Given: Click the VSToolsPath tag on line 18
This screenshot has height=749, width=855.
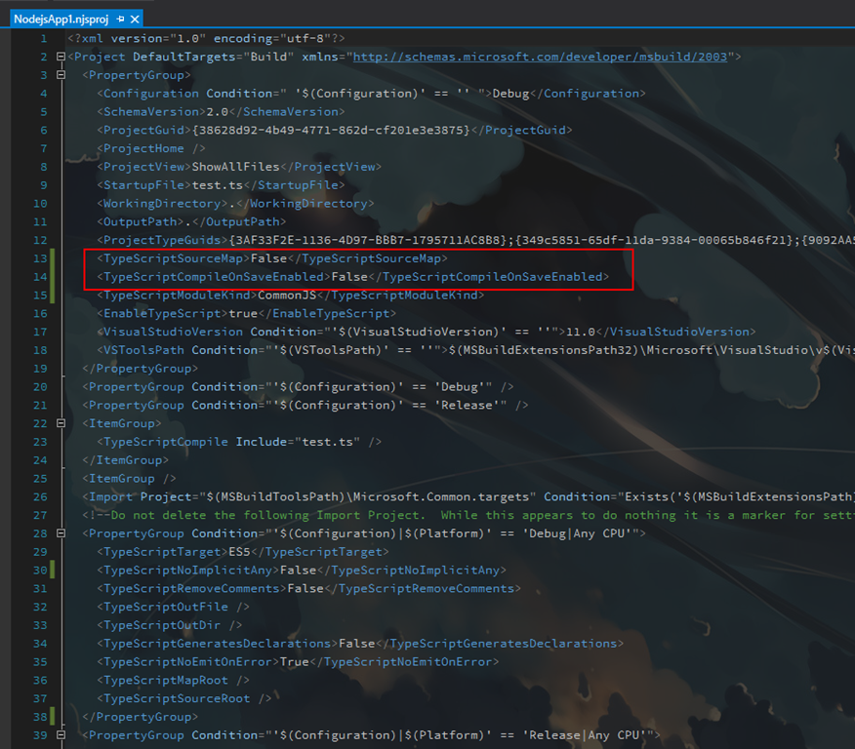Looking at the screenshot, I should (x=143, y=350).
